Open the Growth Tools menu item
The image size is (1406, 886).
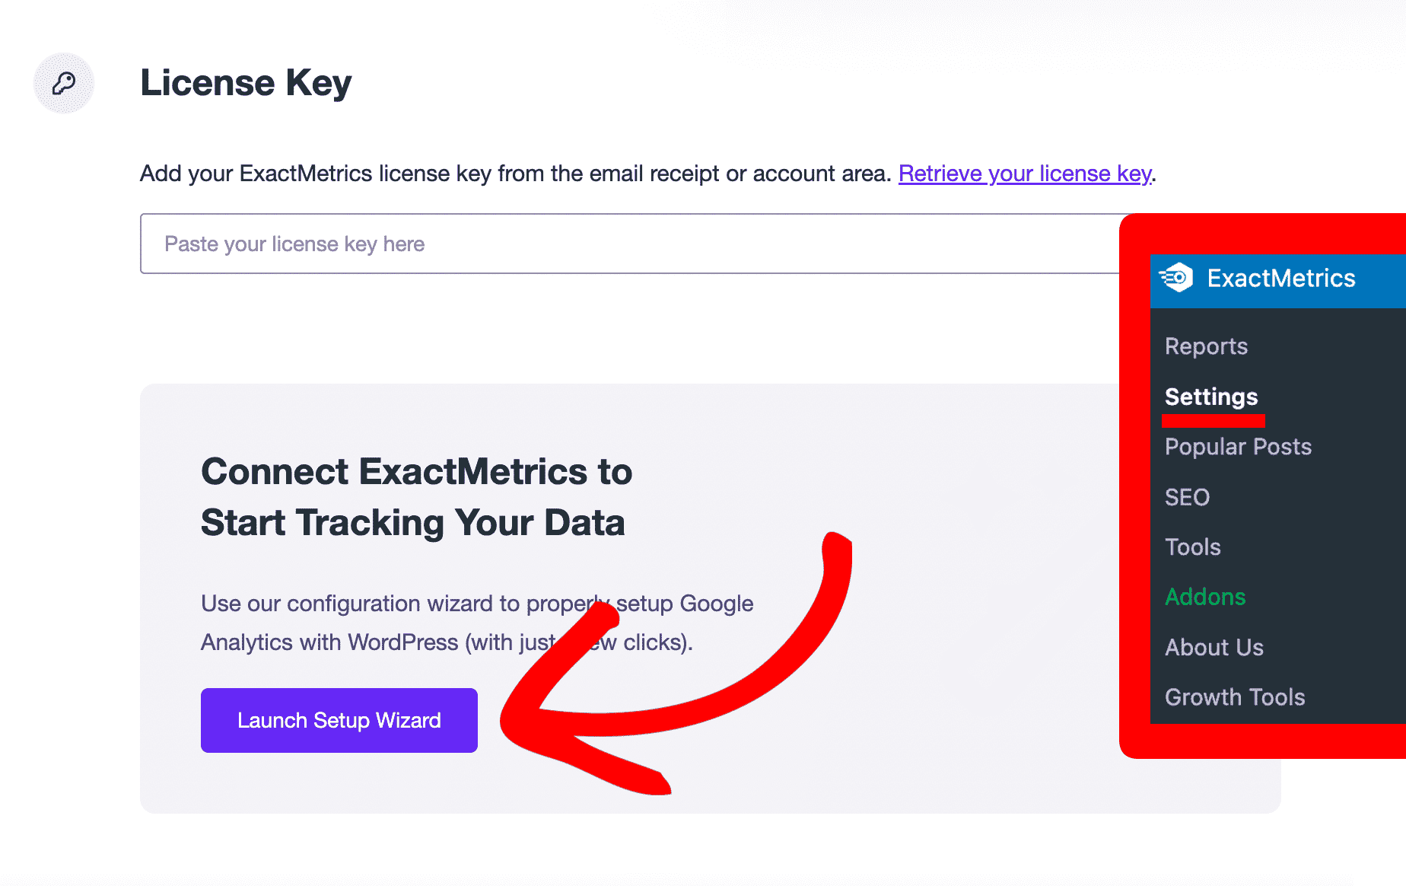pos(1235,697)
